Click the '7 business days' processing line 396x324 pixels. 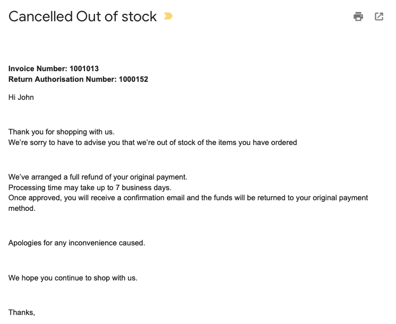[90, 187]
